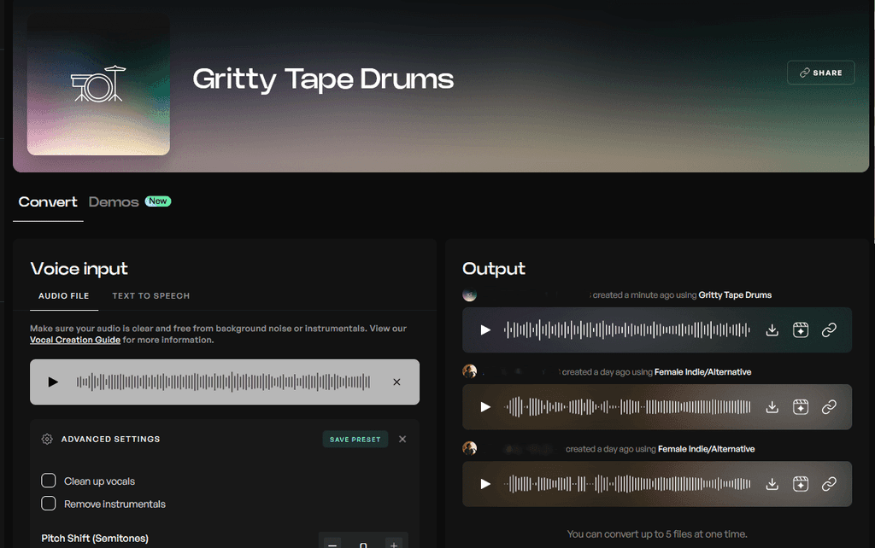Viewport: 875px width, 548px height.
Task: Open the clip creator on the second output
Action: [801, 407]
